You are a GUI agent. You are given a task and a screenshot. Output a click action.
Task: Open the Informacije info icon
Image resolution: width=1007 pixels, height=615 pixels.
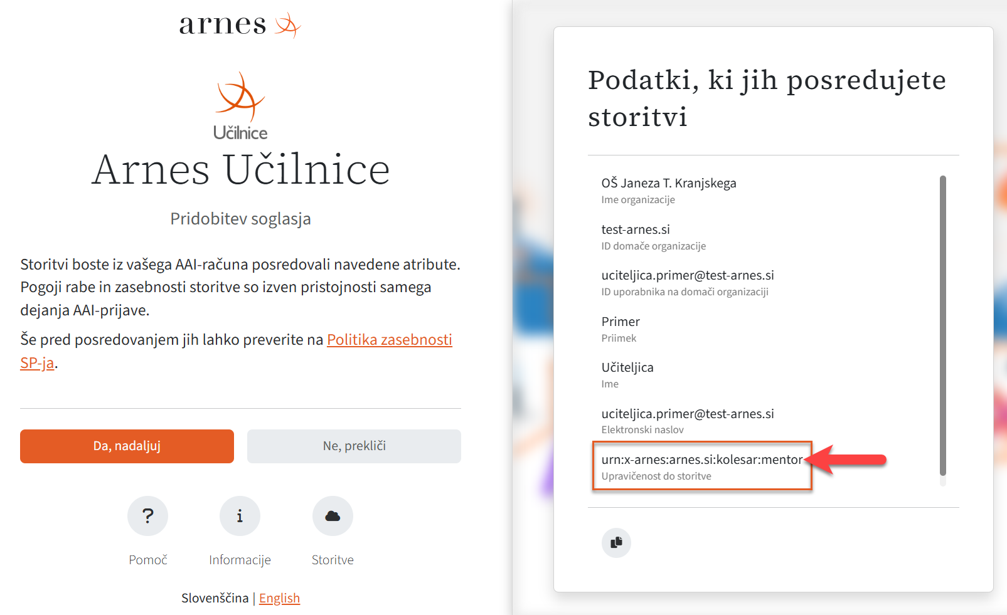(240, 516)
